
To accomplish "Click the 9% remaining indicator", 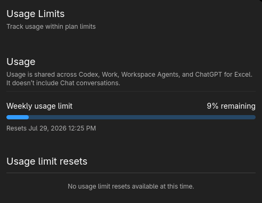I will coord(231,106).
